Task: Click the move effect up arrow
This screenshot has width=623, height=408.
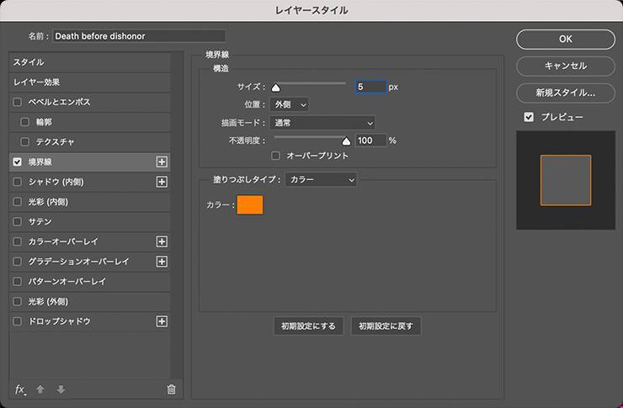Action: pos(41,389)
